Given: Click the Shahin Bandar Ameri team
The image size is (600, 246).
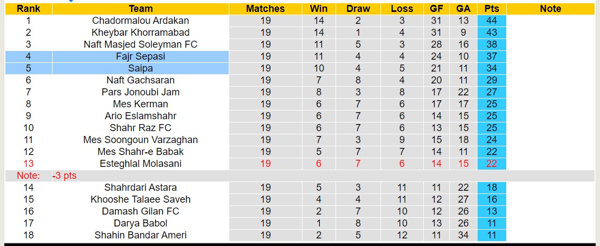Looking at the screenshot, I should 140,235.
